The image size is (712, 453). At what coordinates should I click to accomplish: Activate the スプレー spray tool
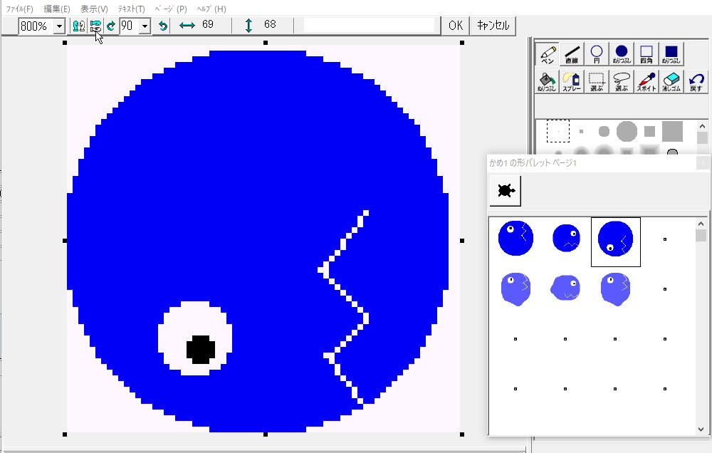click(x=572, y=82)
